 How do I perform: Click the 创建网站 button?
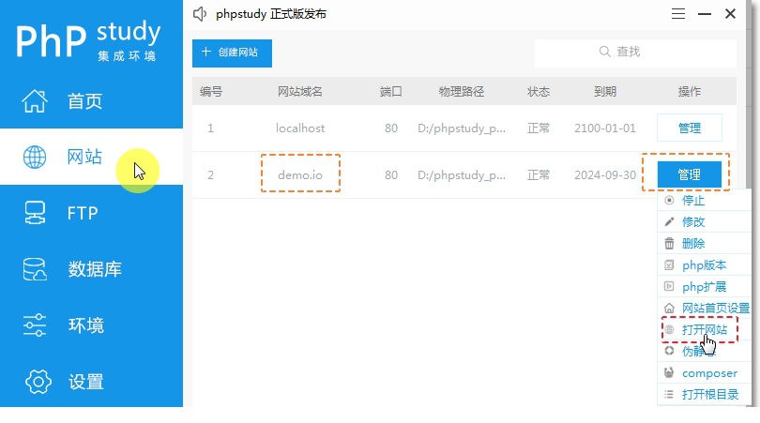click(x=232, y=53)
